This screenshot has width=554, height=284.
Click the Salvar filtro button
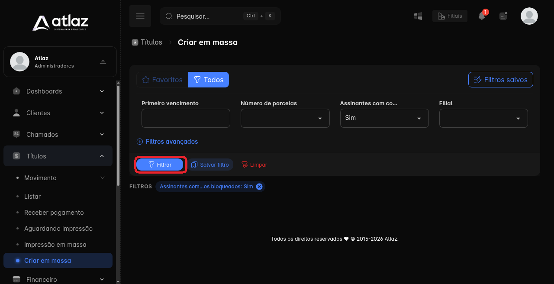coord(210,165)
